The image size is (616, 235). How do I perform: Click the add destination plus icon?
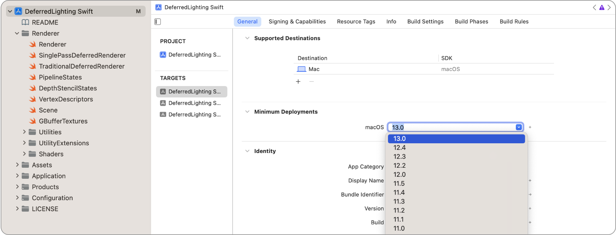tap(298, 82)
